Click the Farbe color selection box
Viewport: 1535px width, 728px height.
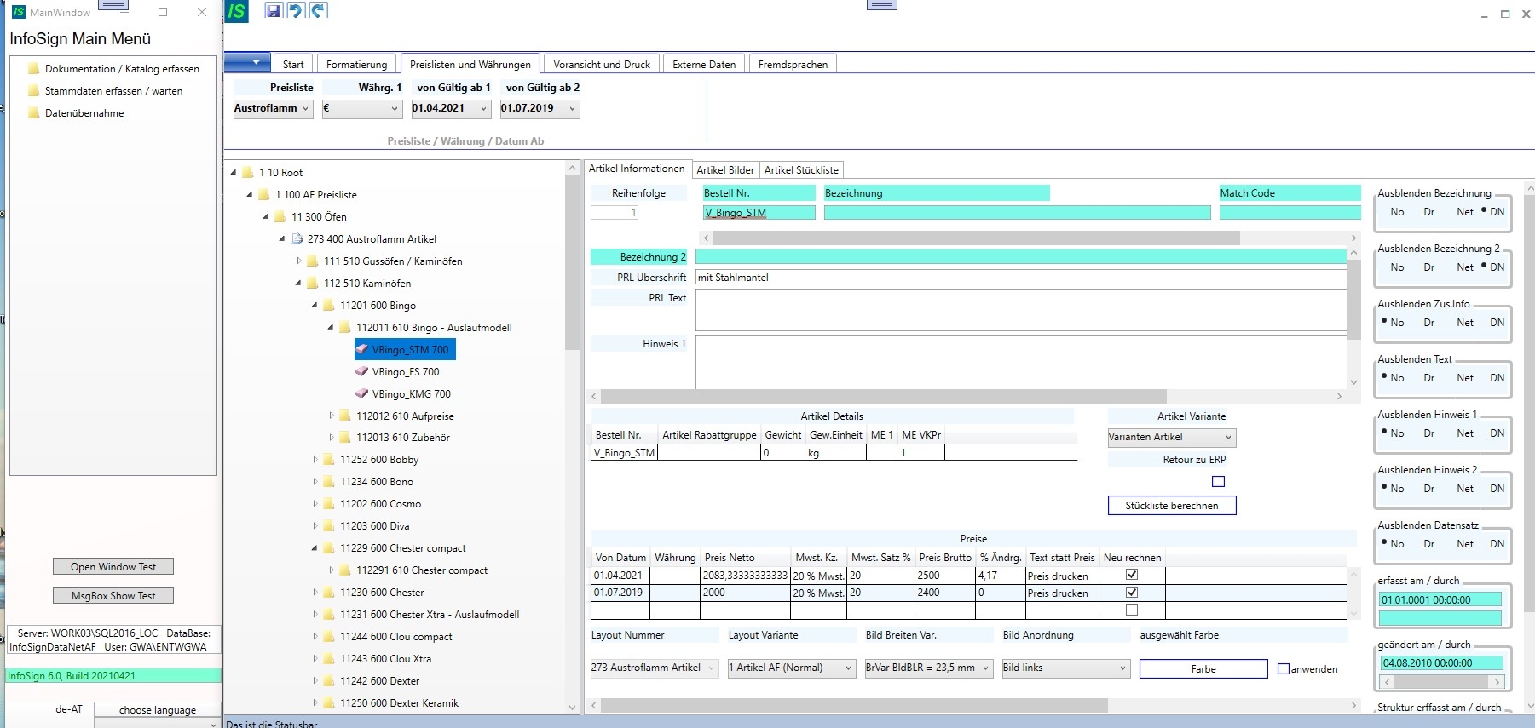pos(1203,669)
